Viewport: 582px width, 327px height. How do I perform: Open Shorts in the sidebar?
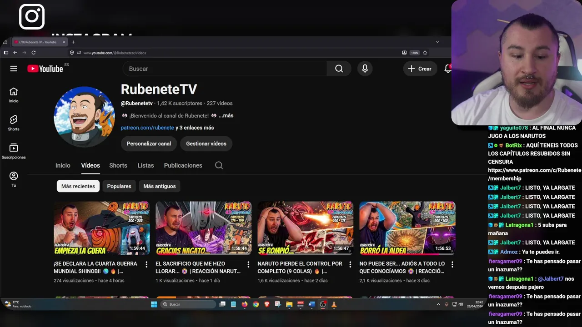point(14,123)
